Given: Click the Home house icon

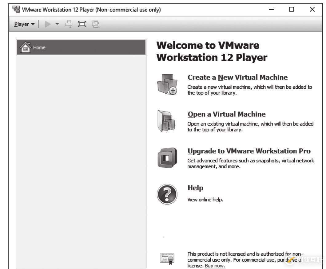Looking at the screenshot, I should coord(25,47).
